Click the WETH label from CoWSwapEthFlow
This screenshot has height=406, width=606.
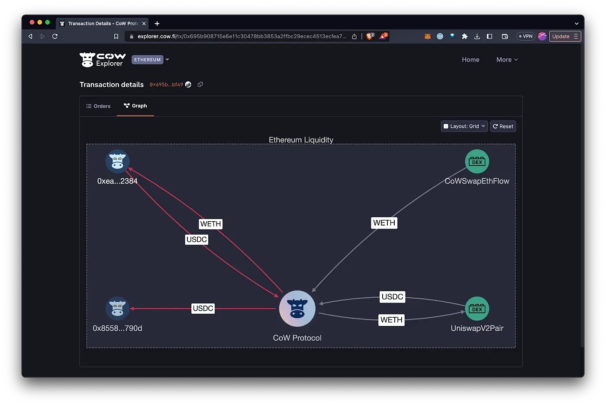pyautogui.click(x=384, y=223)
